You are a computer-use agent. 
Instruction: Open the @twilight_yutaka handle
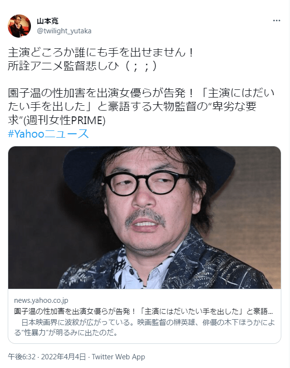click(x=64, y=31)
